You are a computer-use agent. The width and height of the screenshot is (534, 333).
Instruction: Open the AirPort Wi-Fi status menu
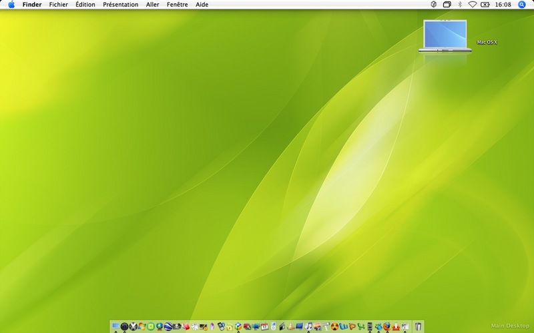click(473, 5)
